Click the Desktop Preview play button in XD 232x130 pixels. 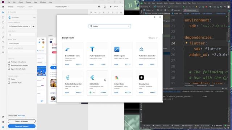tap(111, 6)
